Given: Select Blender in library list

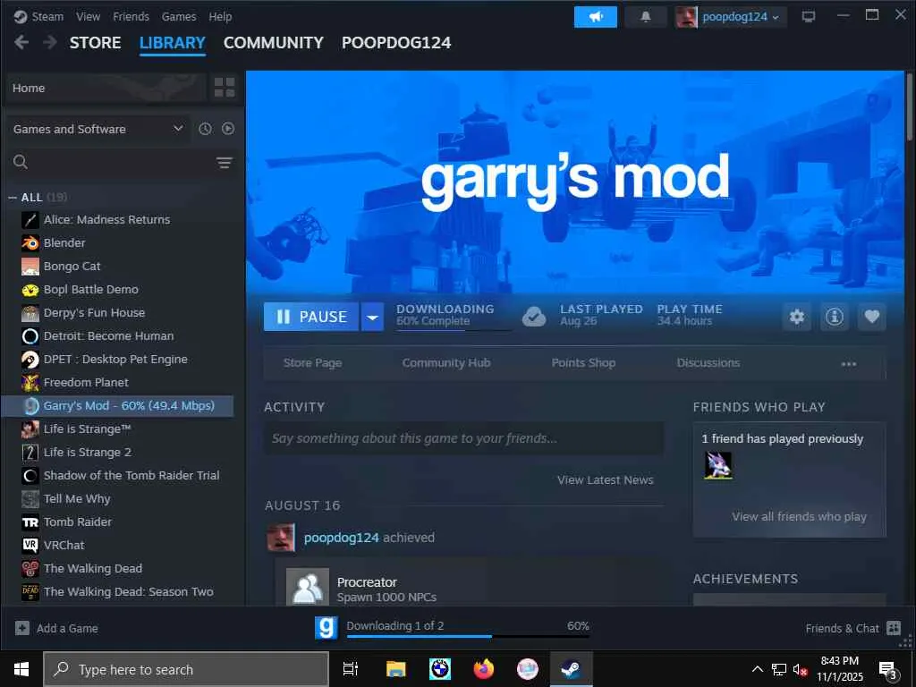Looking at the screenshot, I should click(x=64, y=242).
